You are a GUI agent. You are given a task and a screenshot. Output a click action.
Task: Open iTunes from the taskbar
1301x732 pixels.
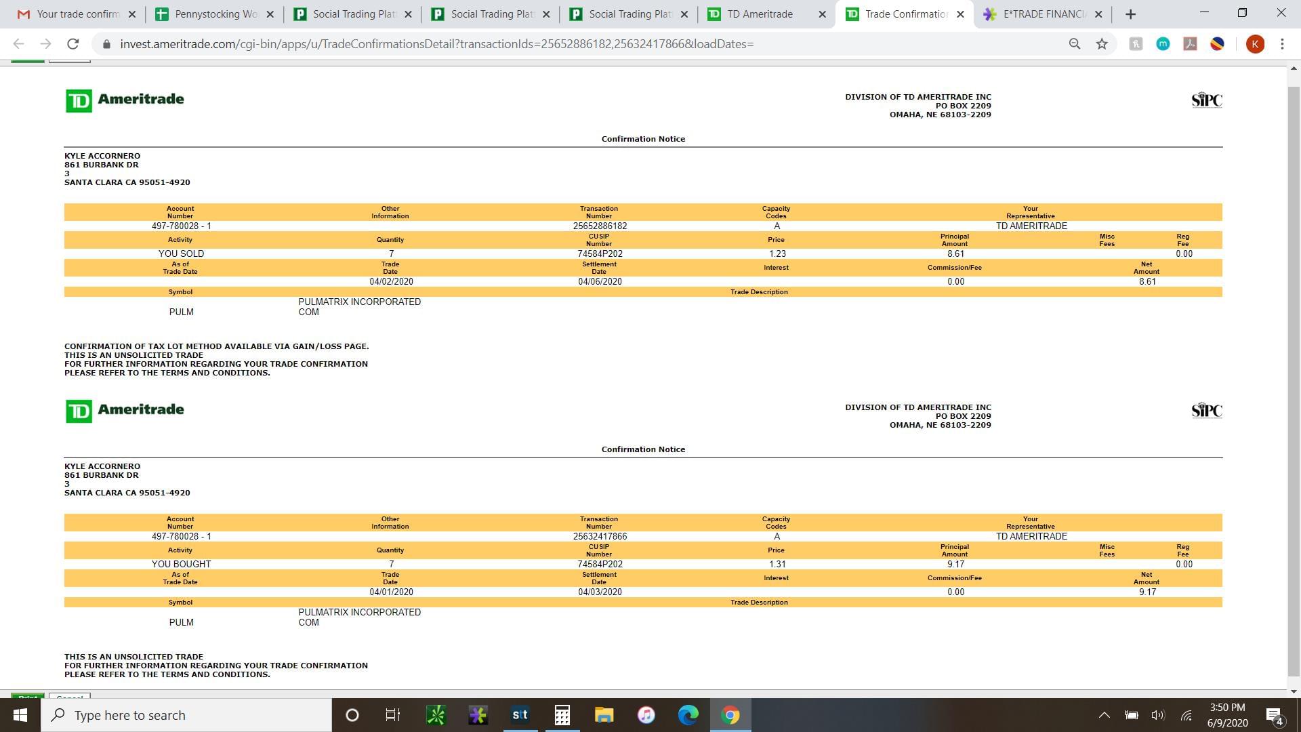(x=646, y=715)
